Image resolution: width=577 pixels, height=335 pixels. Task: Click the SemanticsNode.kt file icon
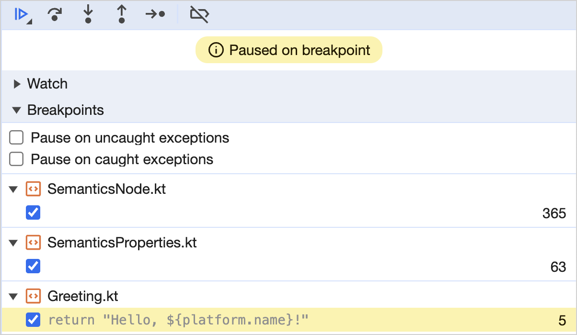click(x=33, y=189)
